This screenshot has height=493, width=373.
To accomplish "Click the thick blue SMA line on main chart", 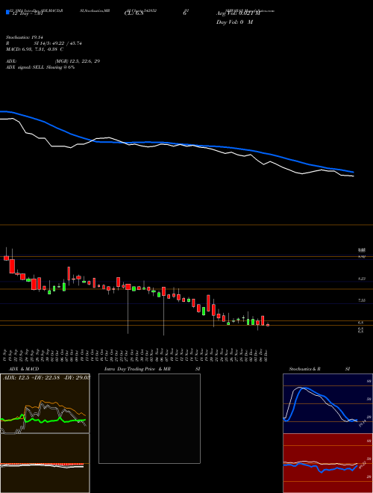I will [176, 143].
